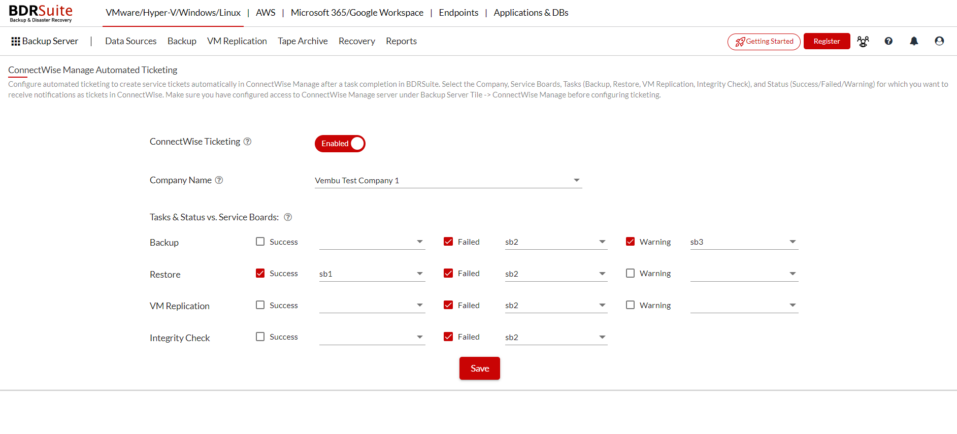The image size is (957, 434).
Task: Switch to AWS tab
Action: pos(266,13)
